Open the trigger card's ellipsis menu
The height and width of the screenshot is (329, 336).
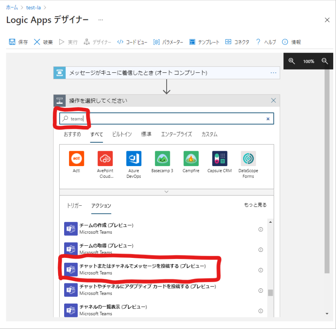[x=273, y=73]
